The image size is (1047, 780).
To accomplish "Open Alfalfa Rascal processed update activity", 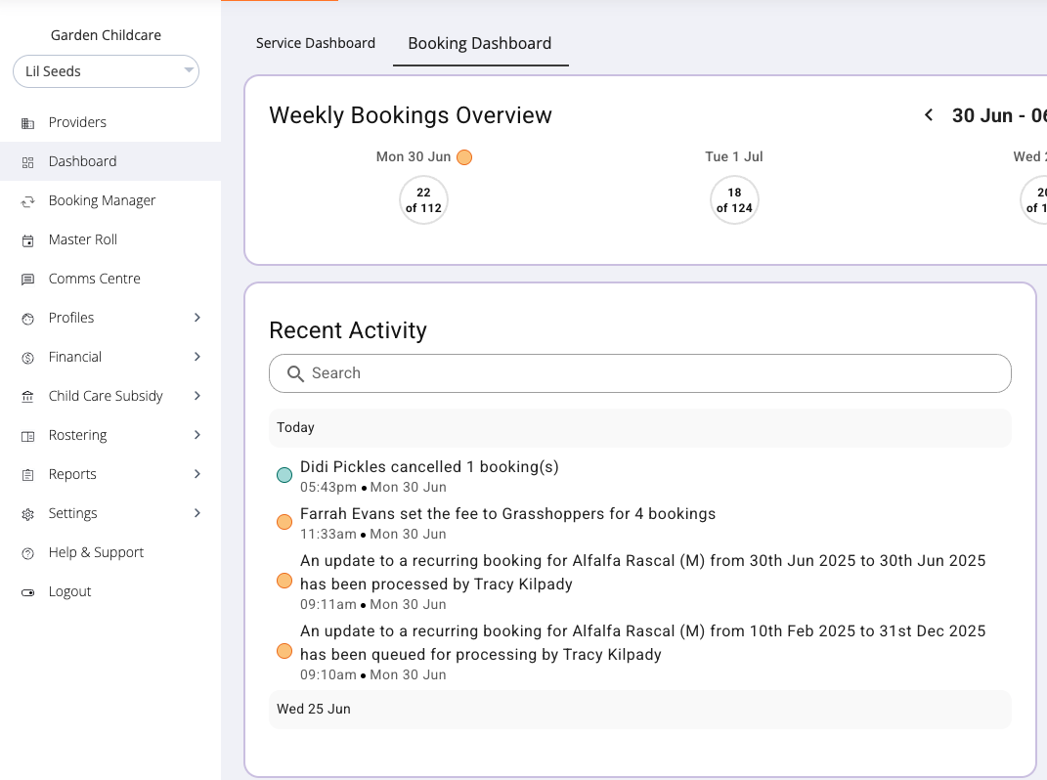I will tap(642, 573).
